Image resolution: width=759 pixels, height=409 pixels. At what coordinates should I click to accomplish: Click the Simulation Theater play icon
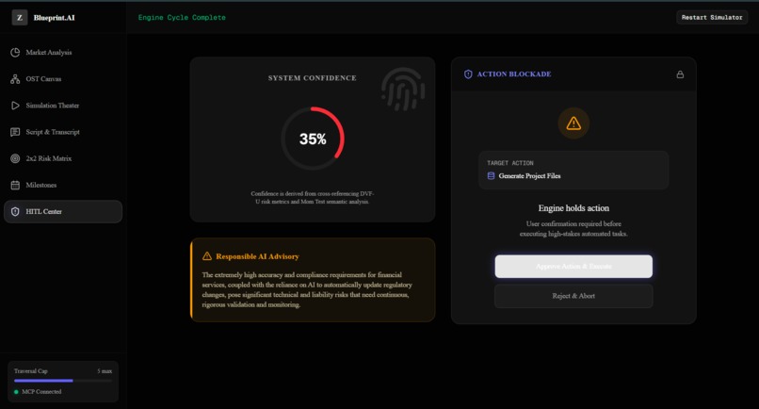[x=15, y=106]
